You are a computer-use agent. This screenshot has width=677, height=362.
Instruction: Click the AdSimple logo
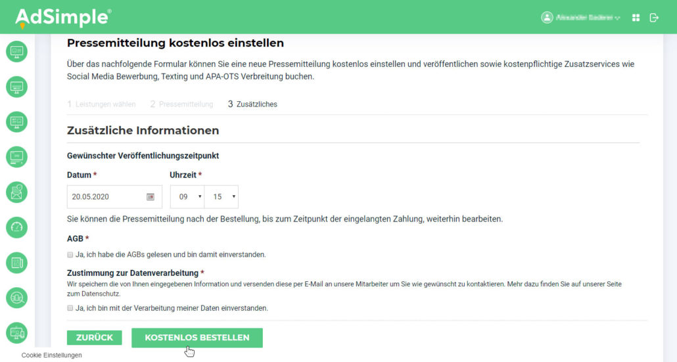click(x=63, y=18)
